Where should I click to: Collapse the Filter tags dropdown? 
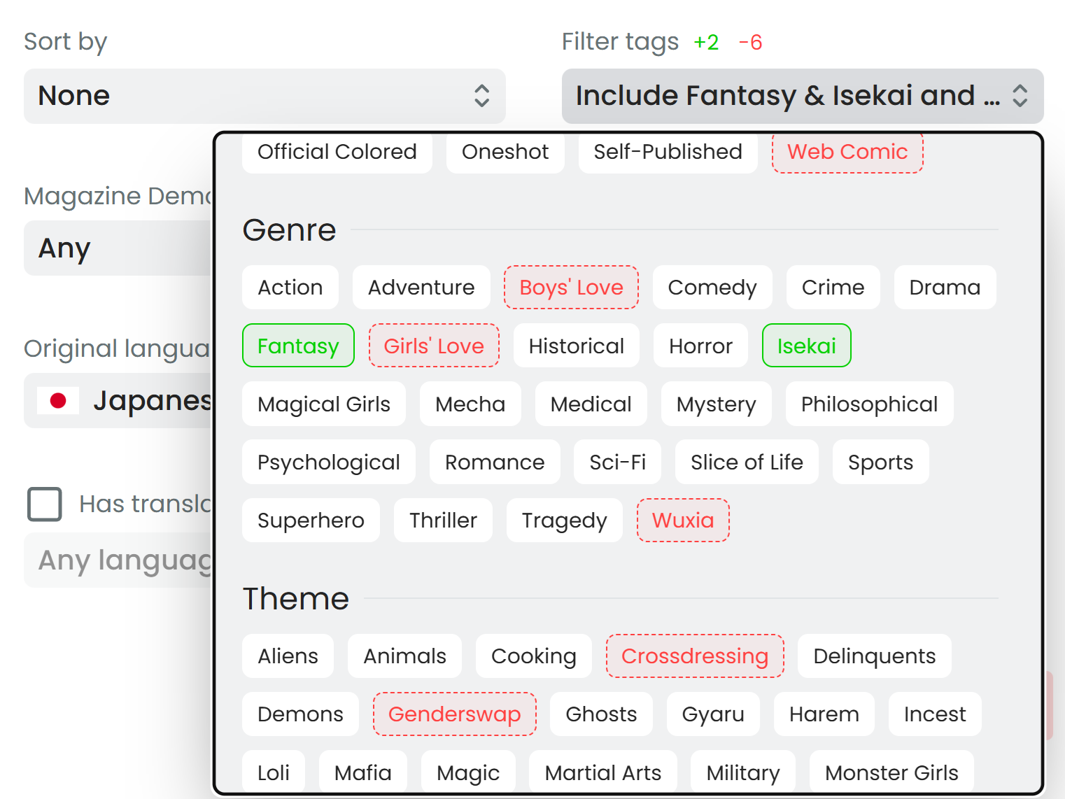(802, 96)
